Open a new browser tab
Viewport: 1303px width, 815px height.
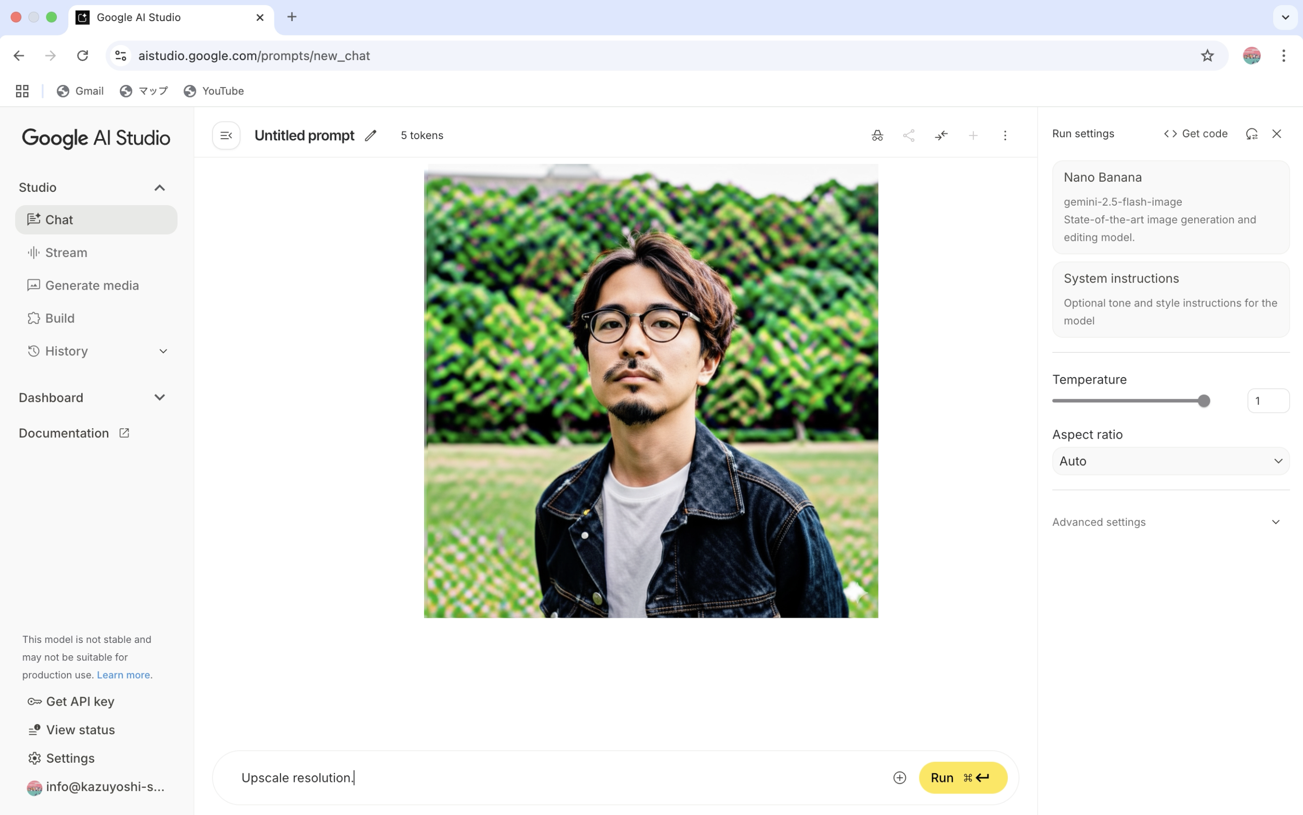291,17
